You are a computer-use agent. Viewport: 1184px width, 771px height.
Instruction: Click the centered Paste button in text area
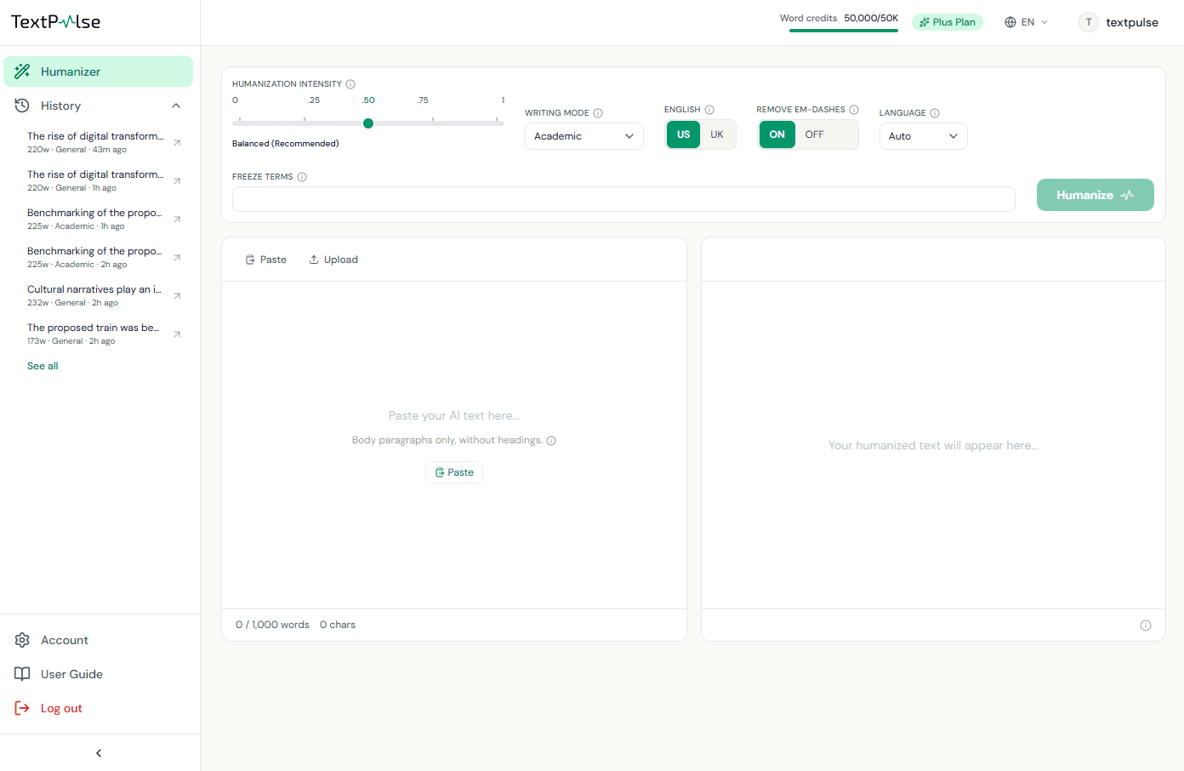pyautogui.click(x=454, y=472)
